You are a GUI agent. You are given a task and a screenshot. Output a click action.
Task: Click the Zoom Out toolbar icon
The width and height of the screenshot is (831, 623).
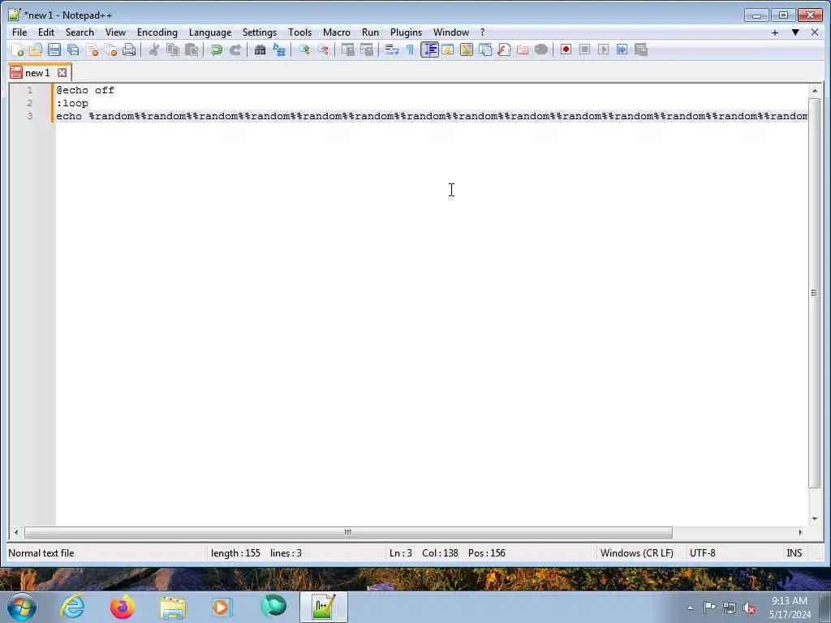pos(323,49)
